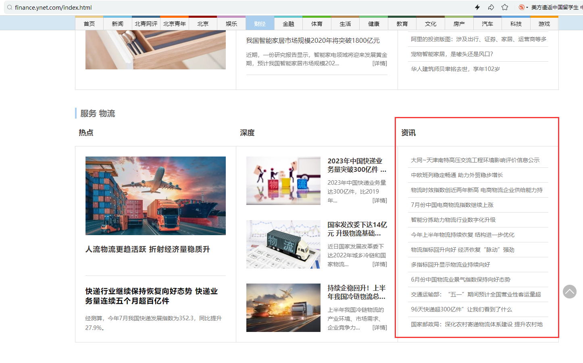The image size is (583, 363).
Task: Open the 生活 nav tab
Action: (x=345, y=24)
